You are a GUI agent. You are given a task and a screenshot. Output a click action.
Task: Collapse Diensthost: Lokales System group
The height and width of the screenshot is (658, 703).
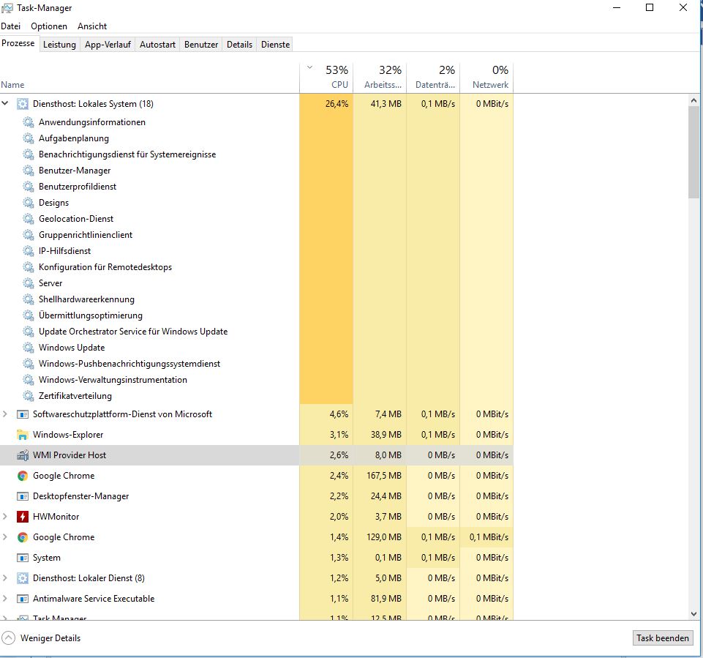[5, 104]
